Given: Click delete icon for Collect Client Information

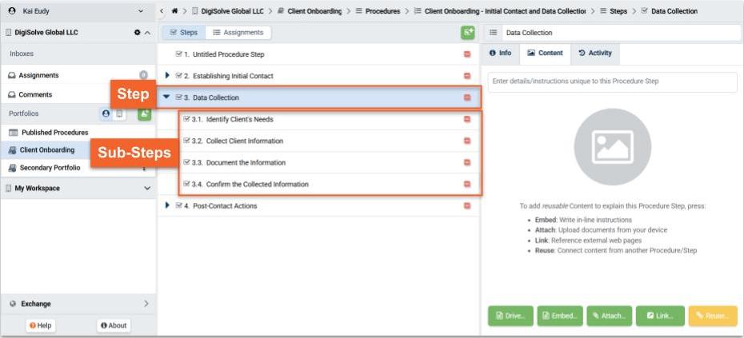Looking at the screenshot, I should point(467,141).
